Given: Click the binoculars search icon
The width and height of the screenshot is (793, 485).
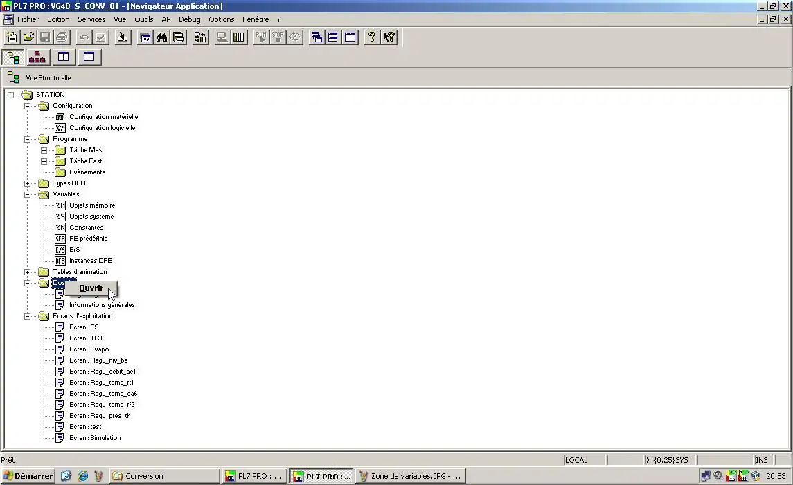Looking at the screenshot, I should pyautogui.click(x=162, y=37).
